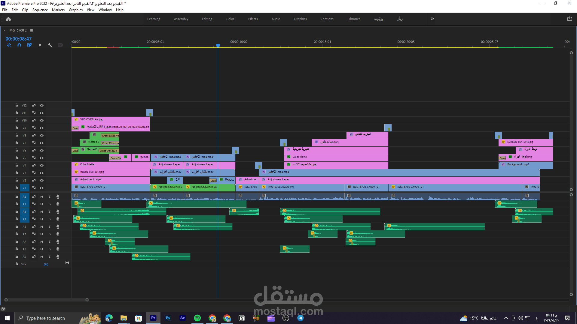Switch to the Color workspace tab
This screenshot has height=324, width=577.
coord(230,19)
